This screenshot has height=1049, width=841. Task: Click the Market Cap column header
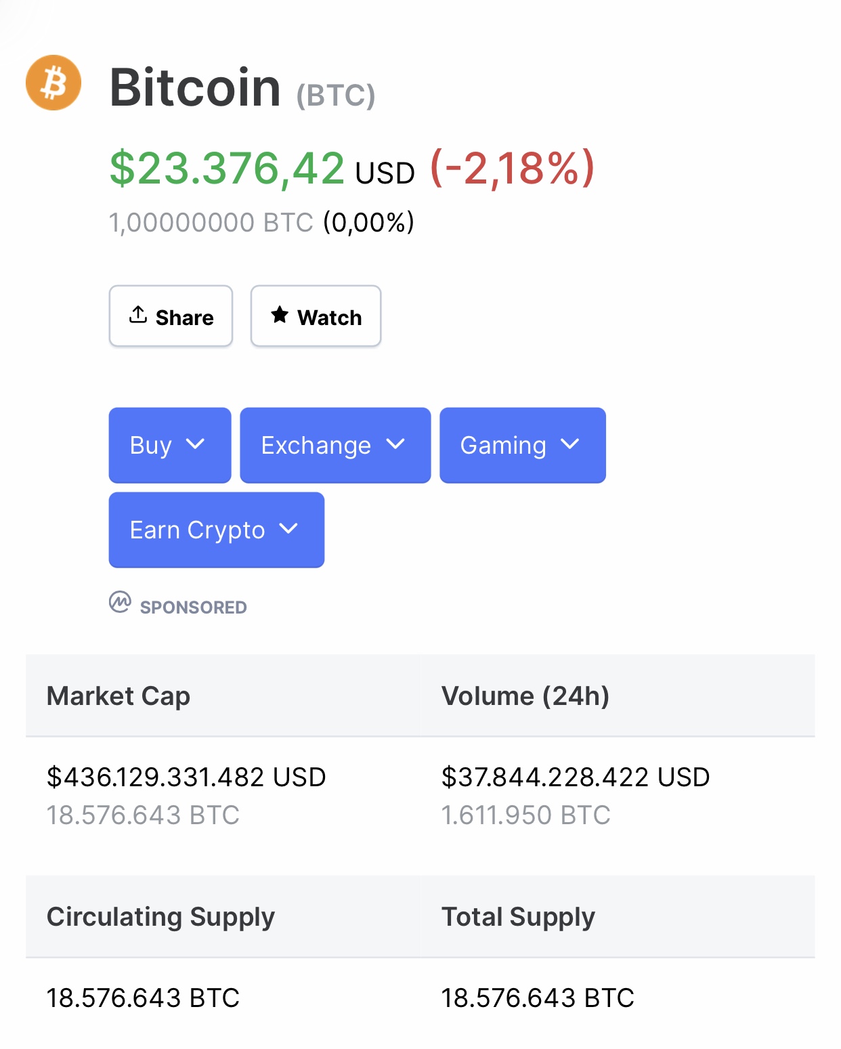pos(118,696)
